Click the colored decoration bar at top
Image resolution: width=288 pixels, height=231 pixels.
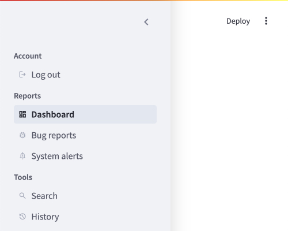(144, 1)
